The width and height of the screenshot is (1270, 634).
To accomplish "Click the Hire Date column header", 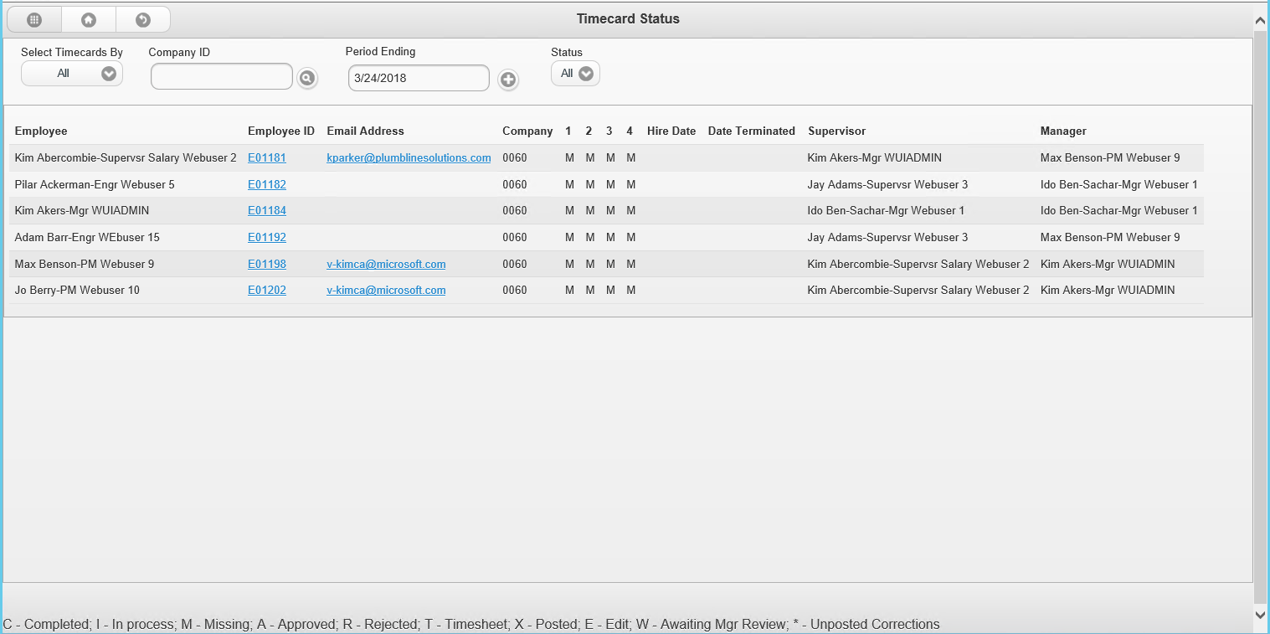I will pos(671,131).
